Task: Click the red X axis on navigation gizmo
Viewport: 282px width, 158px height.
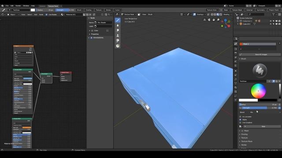Action: (x=229, y=26)
